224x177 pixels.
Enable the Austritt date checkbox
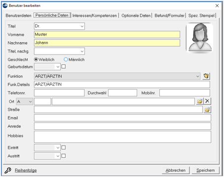64,156
